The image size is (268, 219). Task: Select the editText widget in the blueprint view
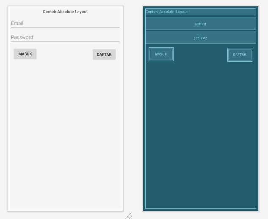[x=201, y=24]
